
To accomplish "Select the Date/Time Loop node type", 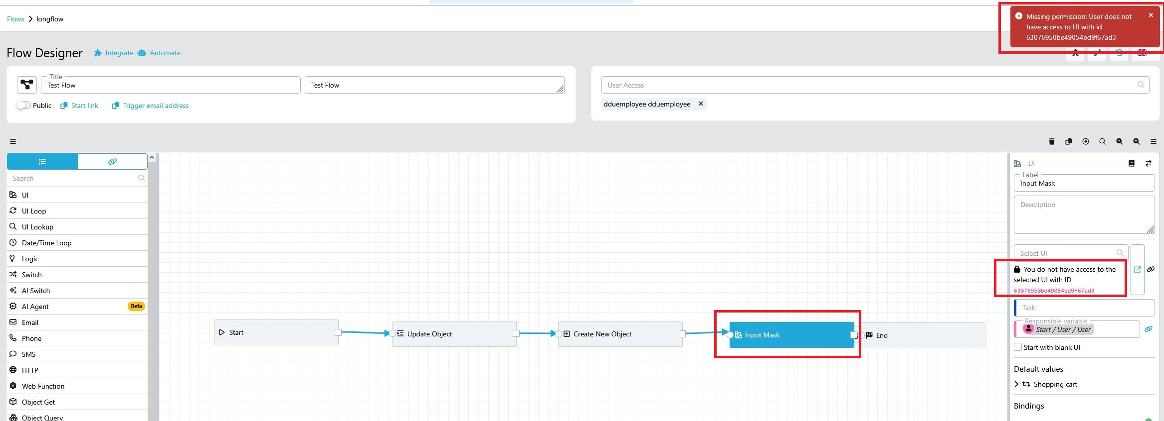I will [x=77, y=243].
